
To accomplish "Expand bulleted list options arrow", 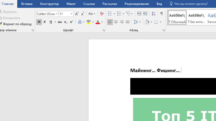I will click(x=114, y=14).
